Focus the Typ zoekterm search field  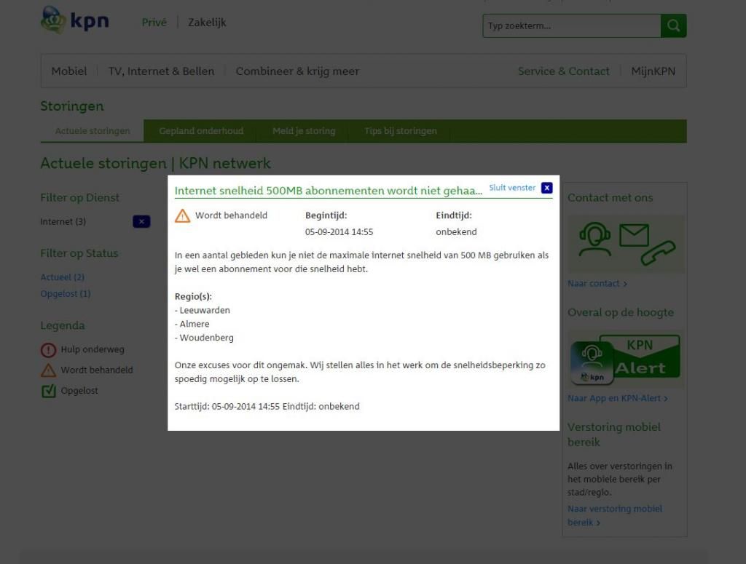click(572, 25)
